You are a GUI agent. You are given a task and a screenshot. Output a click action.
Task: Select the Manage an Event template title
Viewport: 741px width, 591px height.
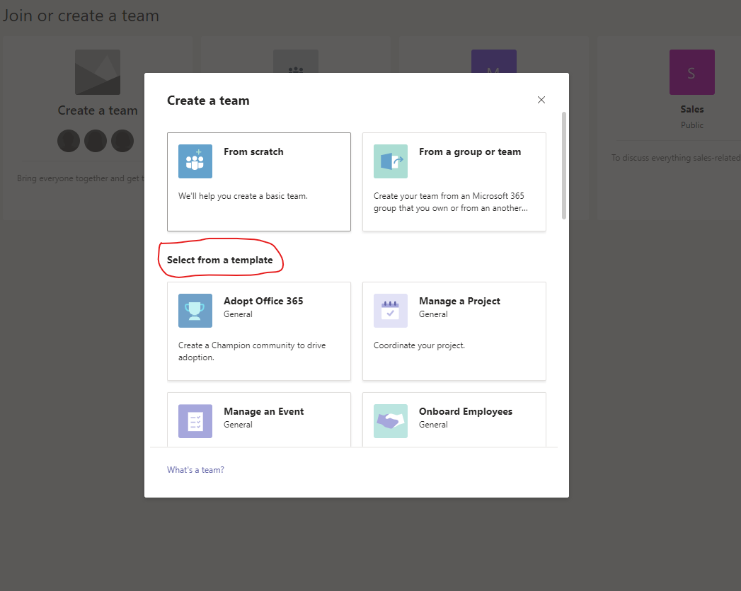coord(264,411)
